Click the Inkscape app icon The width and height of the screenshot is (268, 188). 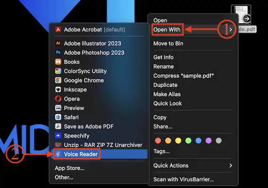(58, 89)
